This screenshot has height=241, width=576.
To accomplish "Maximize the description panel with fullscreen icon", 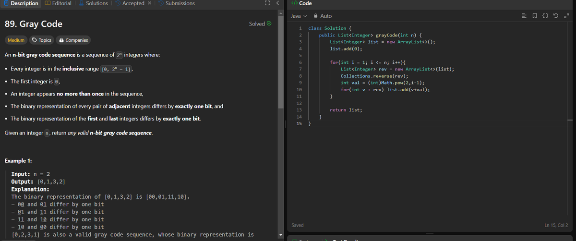I will click(x=267, y=3).
